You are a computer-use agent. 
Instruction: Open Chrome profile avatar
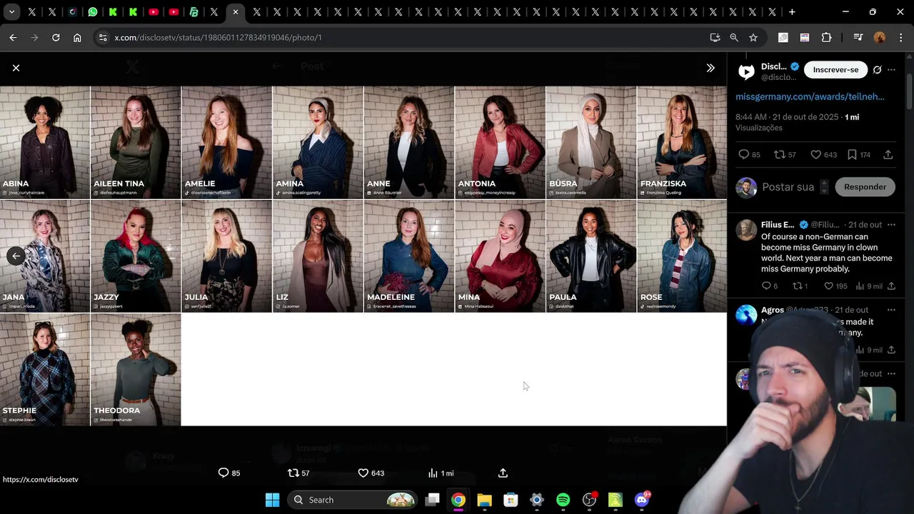coord(880,37)
